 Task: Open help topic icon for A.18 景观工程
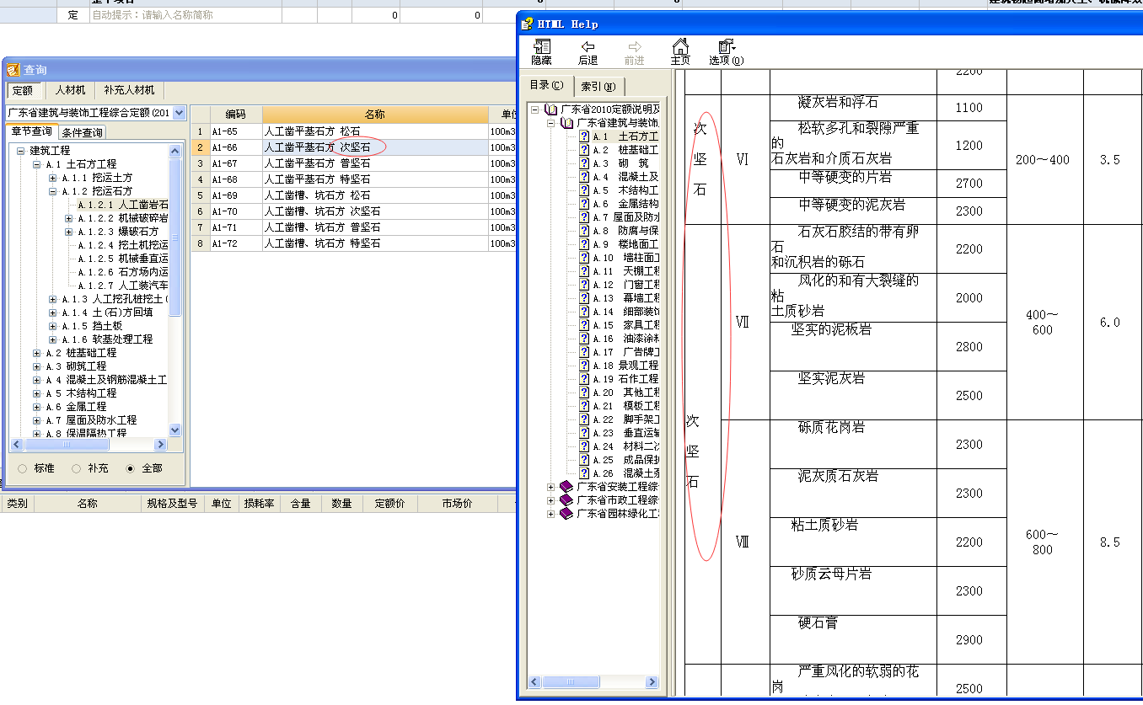[x=584, y=366]
